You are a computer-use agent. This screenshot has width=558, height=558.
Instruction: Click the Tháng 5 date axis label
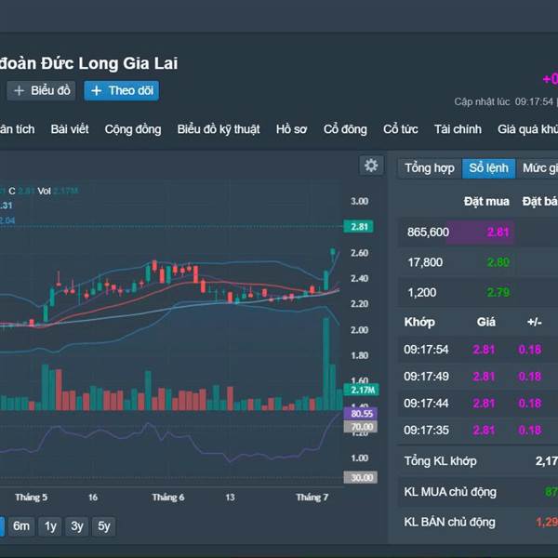pyautogui.click(x=31, y=498)
